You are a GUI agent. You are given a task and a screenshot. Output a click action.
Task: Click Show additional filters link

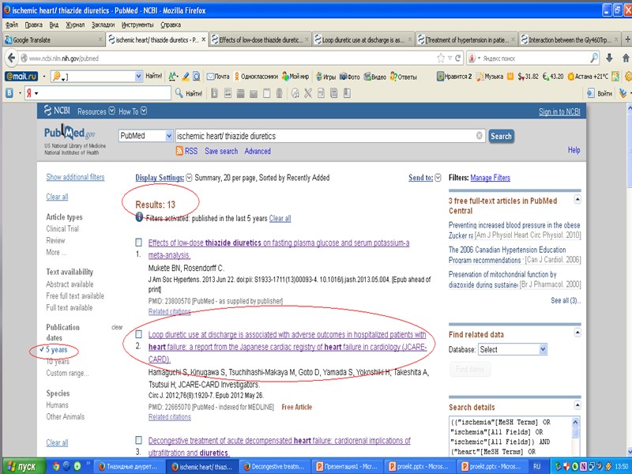75,177
